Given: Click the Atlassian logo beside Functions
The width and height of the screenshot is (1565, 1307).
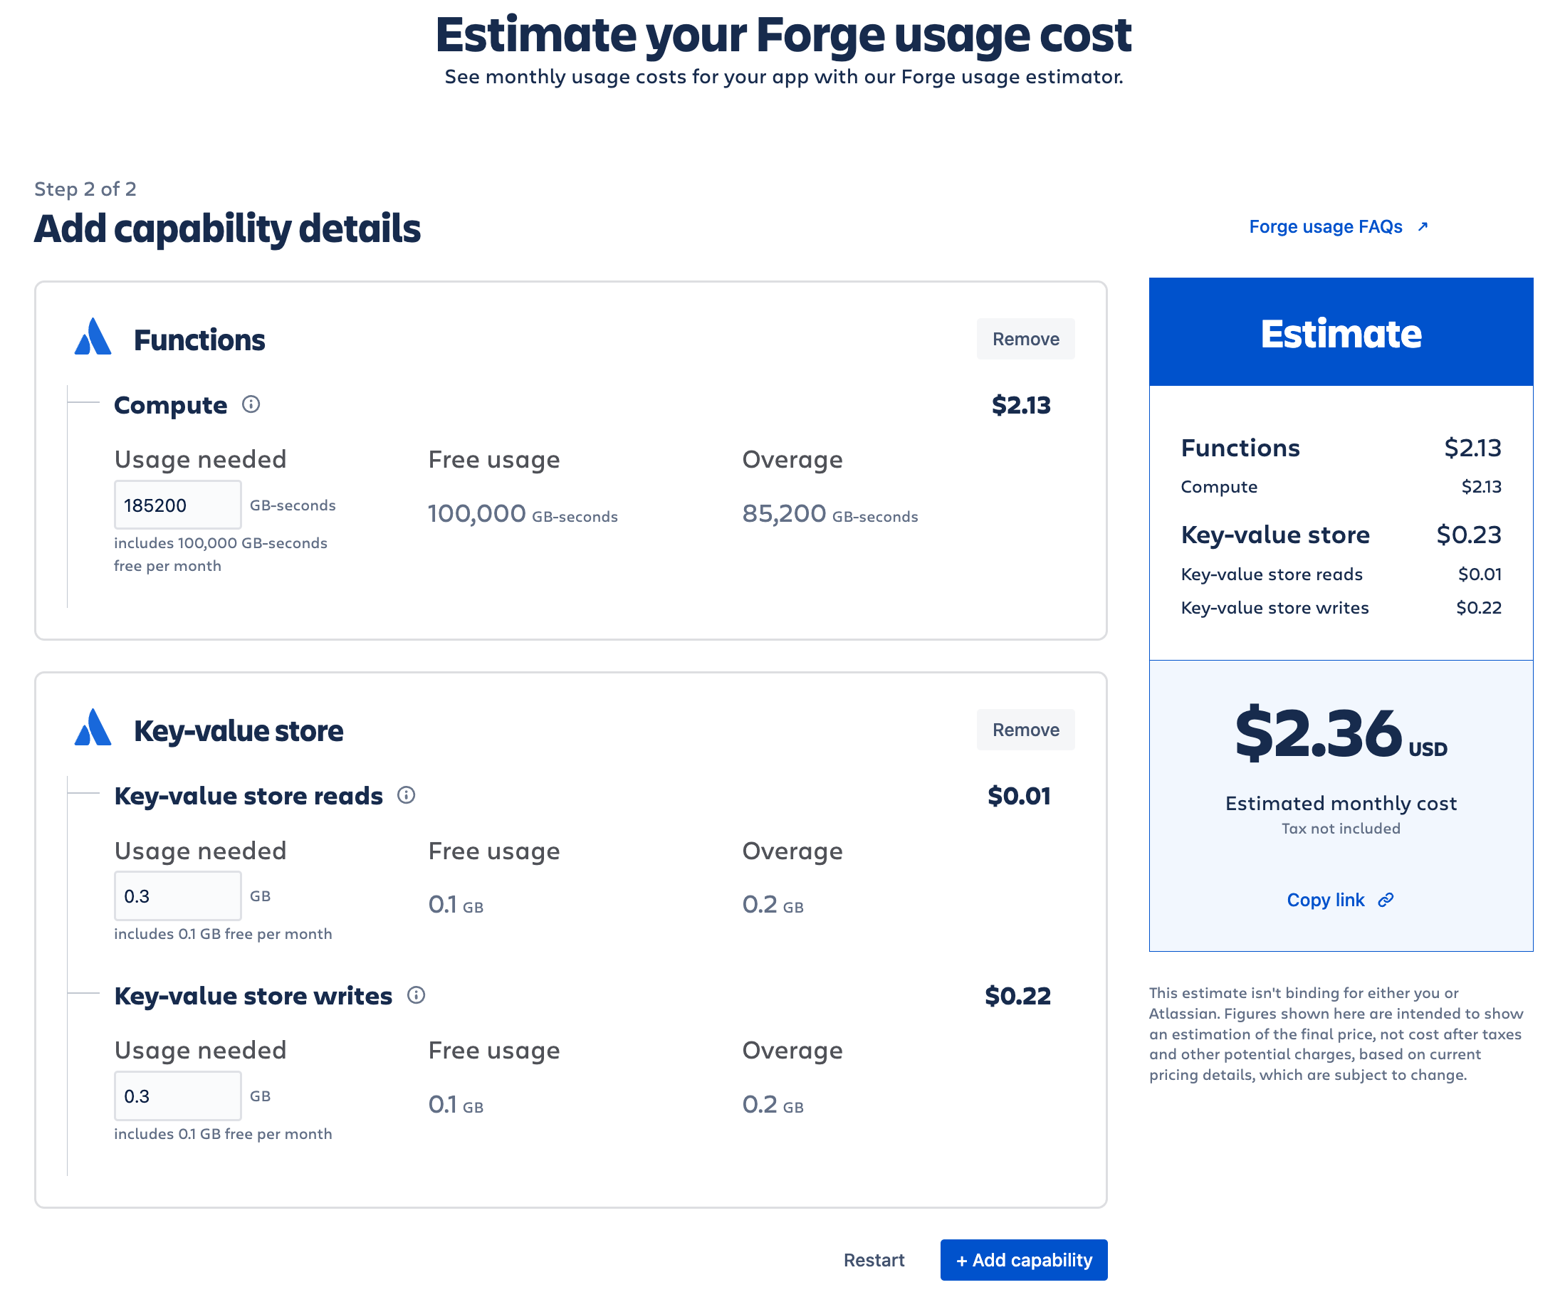Looking at the screenshot, I should pos(93,337).
